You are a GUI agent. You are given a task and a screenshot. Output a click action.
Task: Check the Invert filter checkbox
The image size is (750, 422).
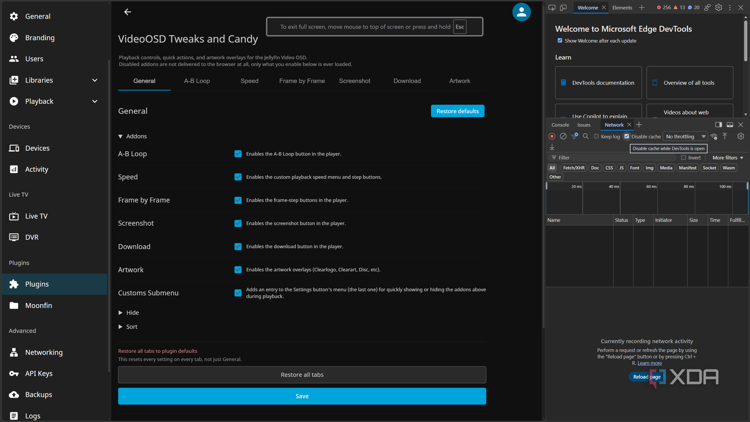pos(683,157)
